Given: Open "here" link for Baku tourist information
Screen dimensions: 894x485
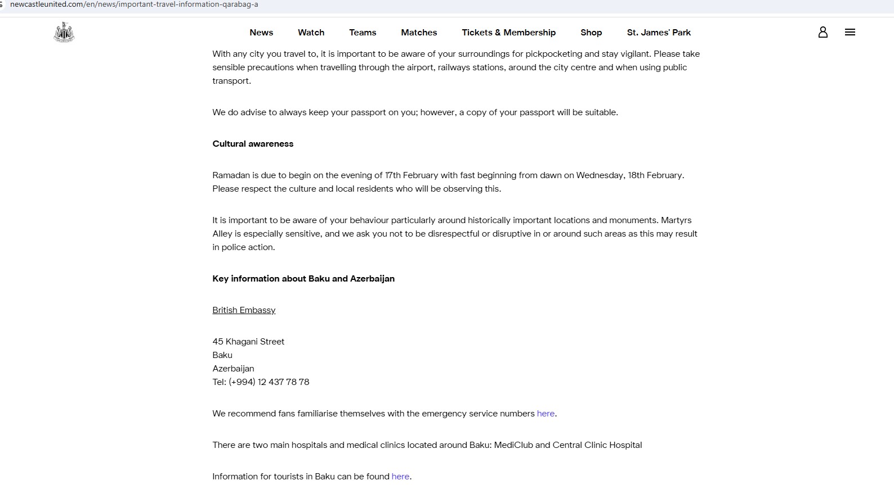Looking at the screenshot, I should coord(400,477).
